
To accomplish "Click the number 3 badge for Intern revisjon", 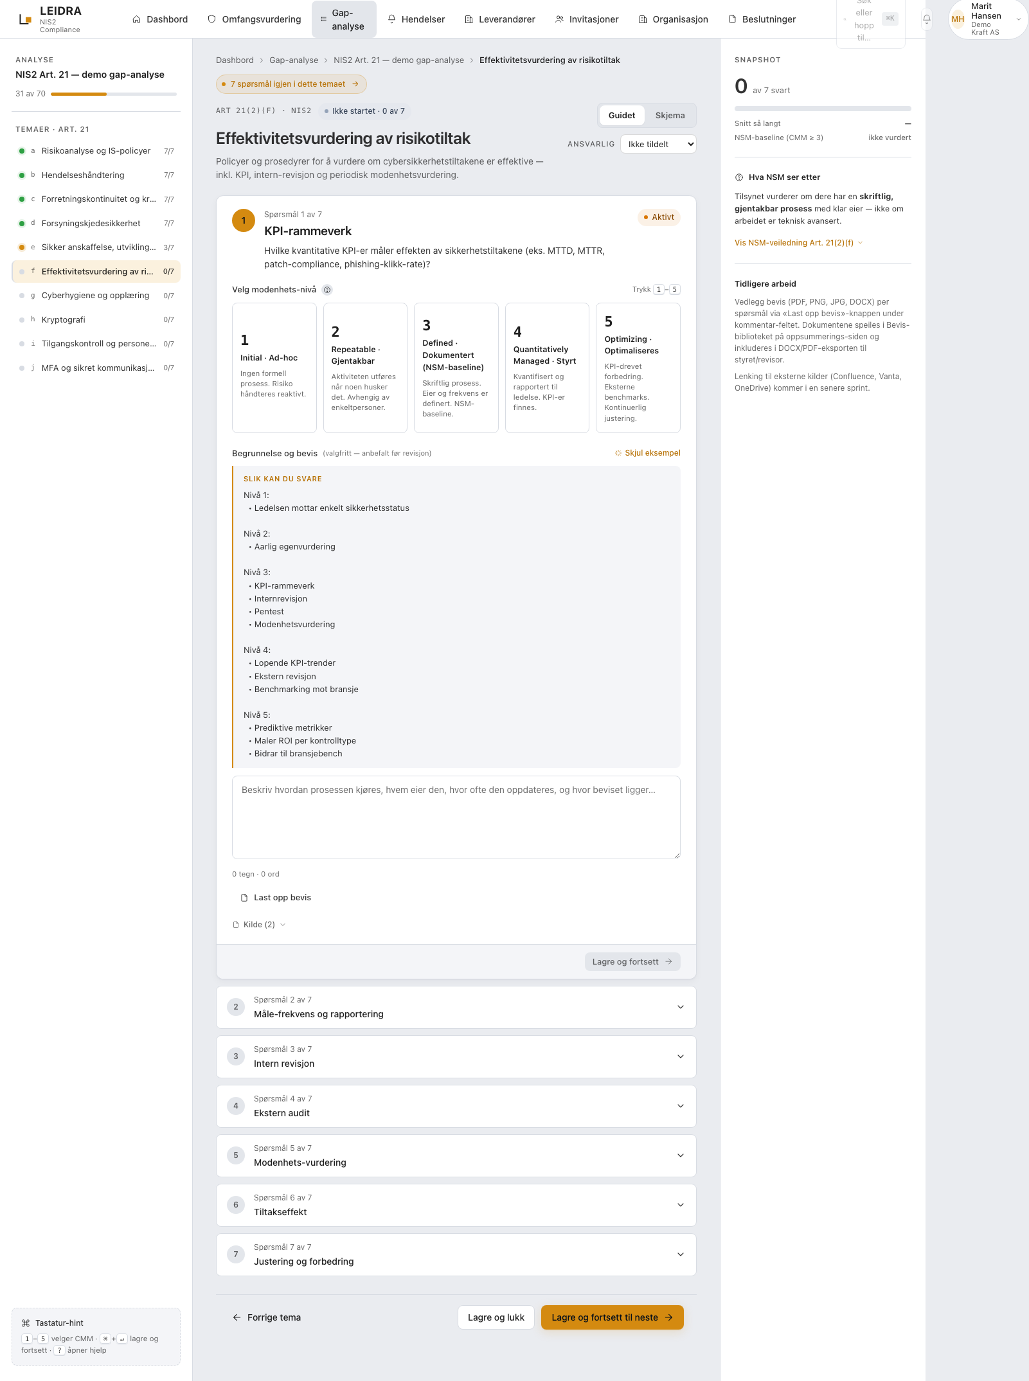I will tap(236, 1056).
